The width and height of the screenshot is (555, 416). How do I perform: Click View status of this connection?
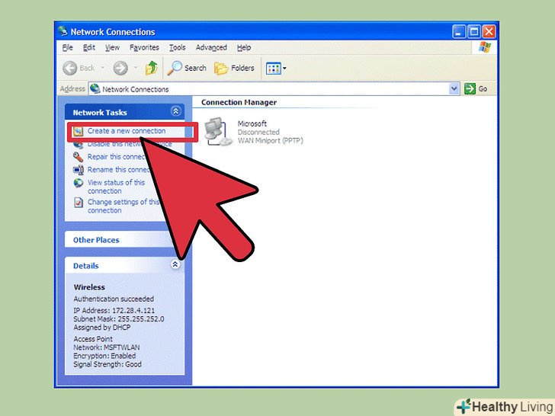click(116, 187)
